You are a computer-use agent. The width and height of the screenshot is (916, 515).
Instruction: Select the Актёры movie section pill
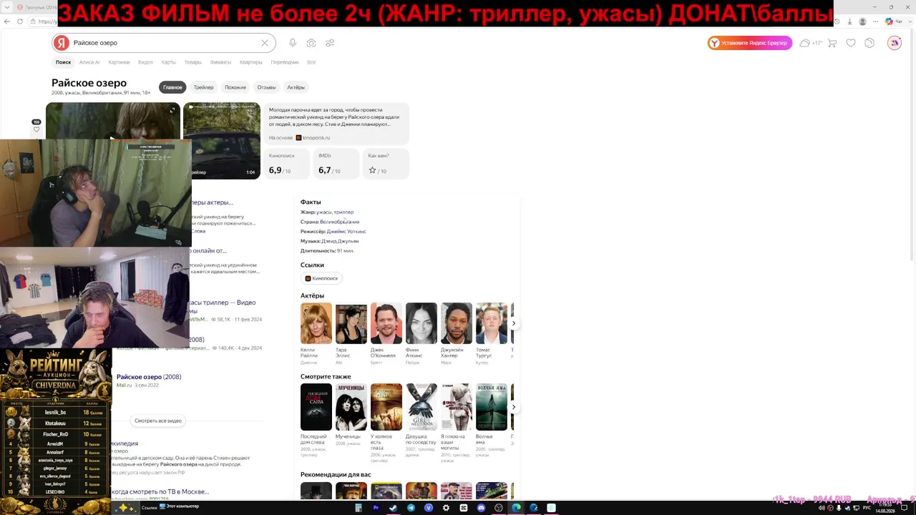point(296,87)
